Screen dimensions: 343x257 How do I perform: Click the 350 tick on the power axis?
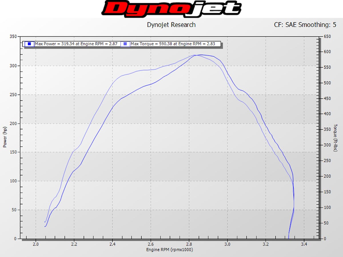pyautogui.click(x=13, y=37)
